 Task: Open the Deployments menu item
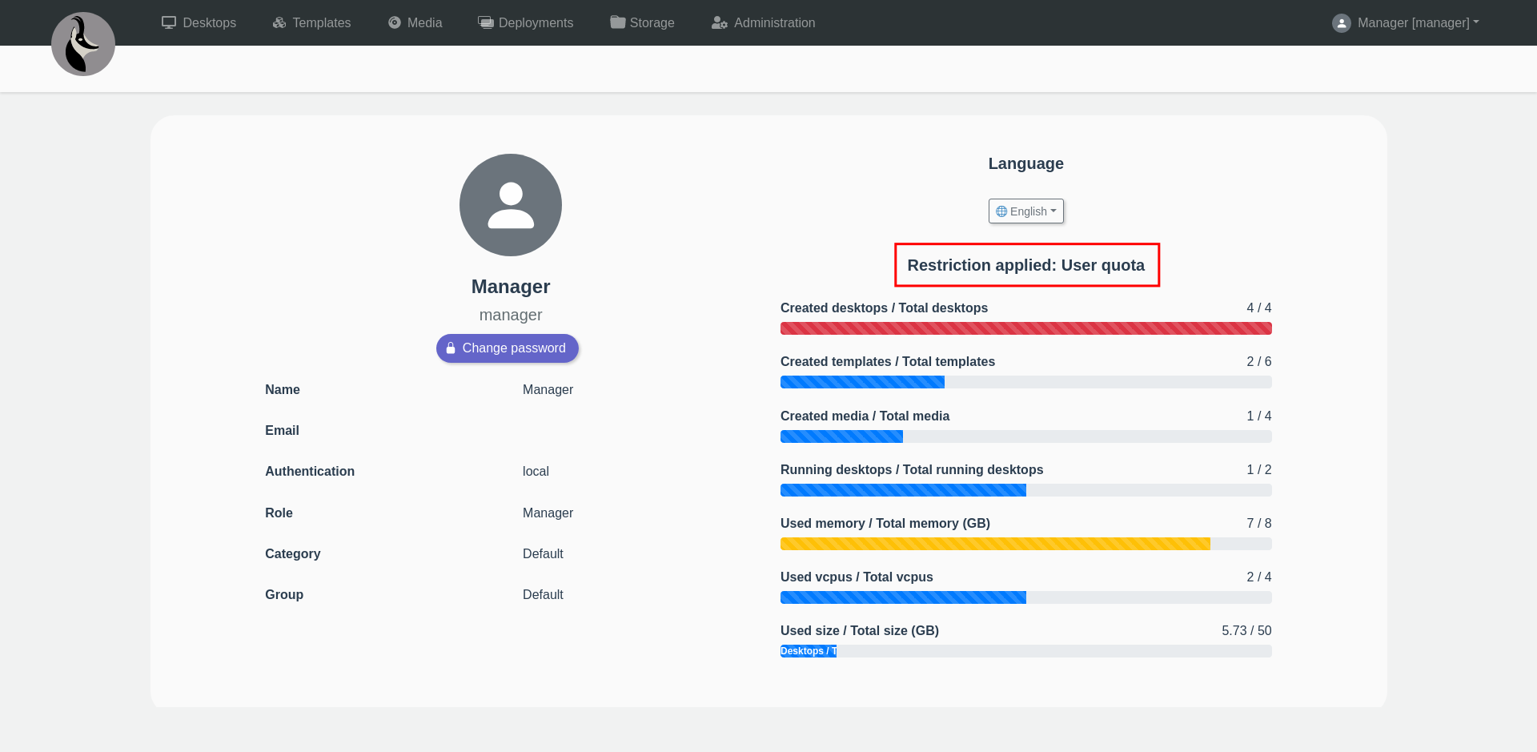coord(536,22)
